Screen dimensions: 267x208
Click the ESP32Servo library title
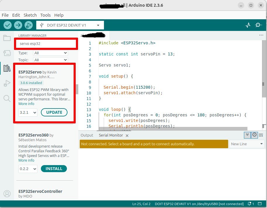click(x=30, y=72)
